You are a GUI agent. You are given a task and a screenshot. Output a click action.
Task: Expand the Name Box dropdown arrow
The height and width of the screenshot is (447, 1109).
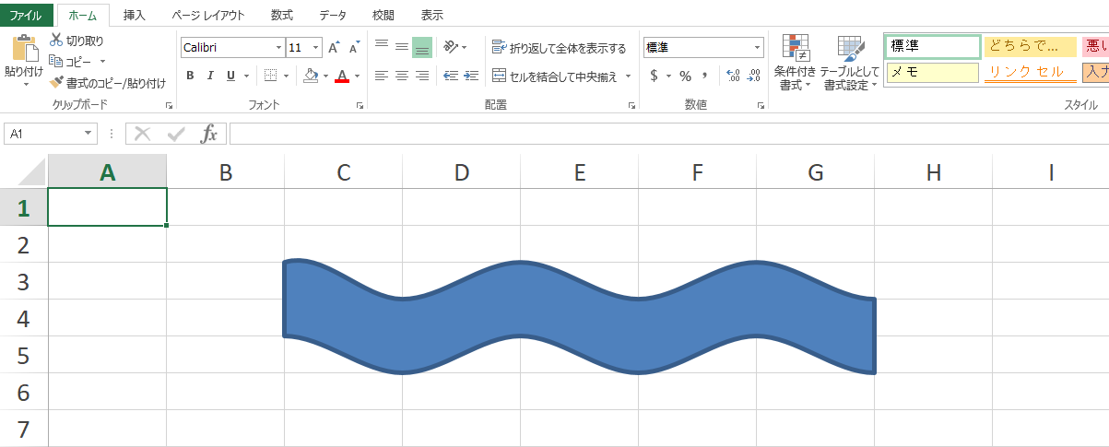88,135
